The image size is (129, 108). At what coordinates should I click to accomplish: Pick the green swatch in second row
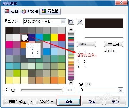click(x=47, y=37)
